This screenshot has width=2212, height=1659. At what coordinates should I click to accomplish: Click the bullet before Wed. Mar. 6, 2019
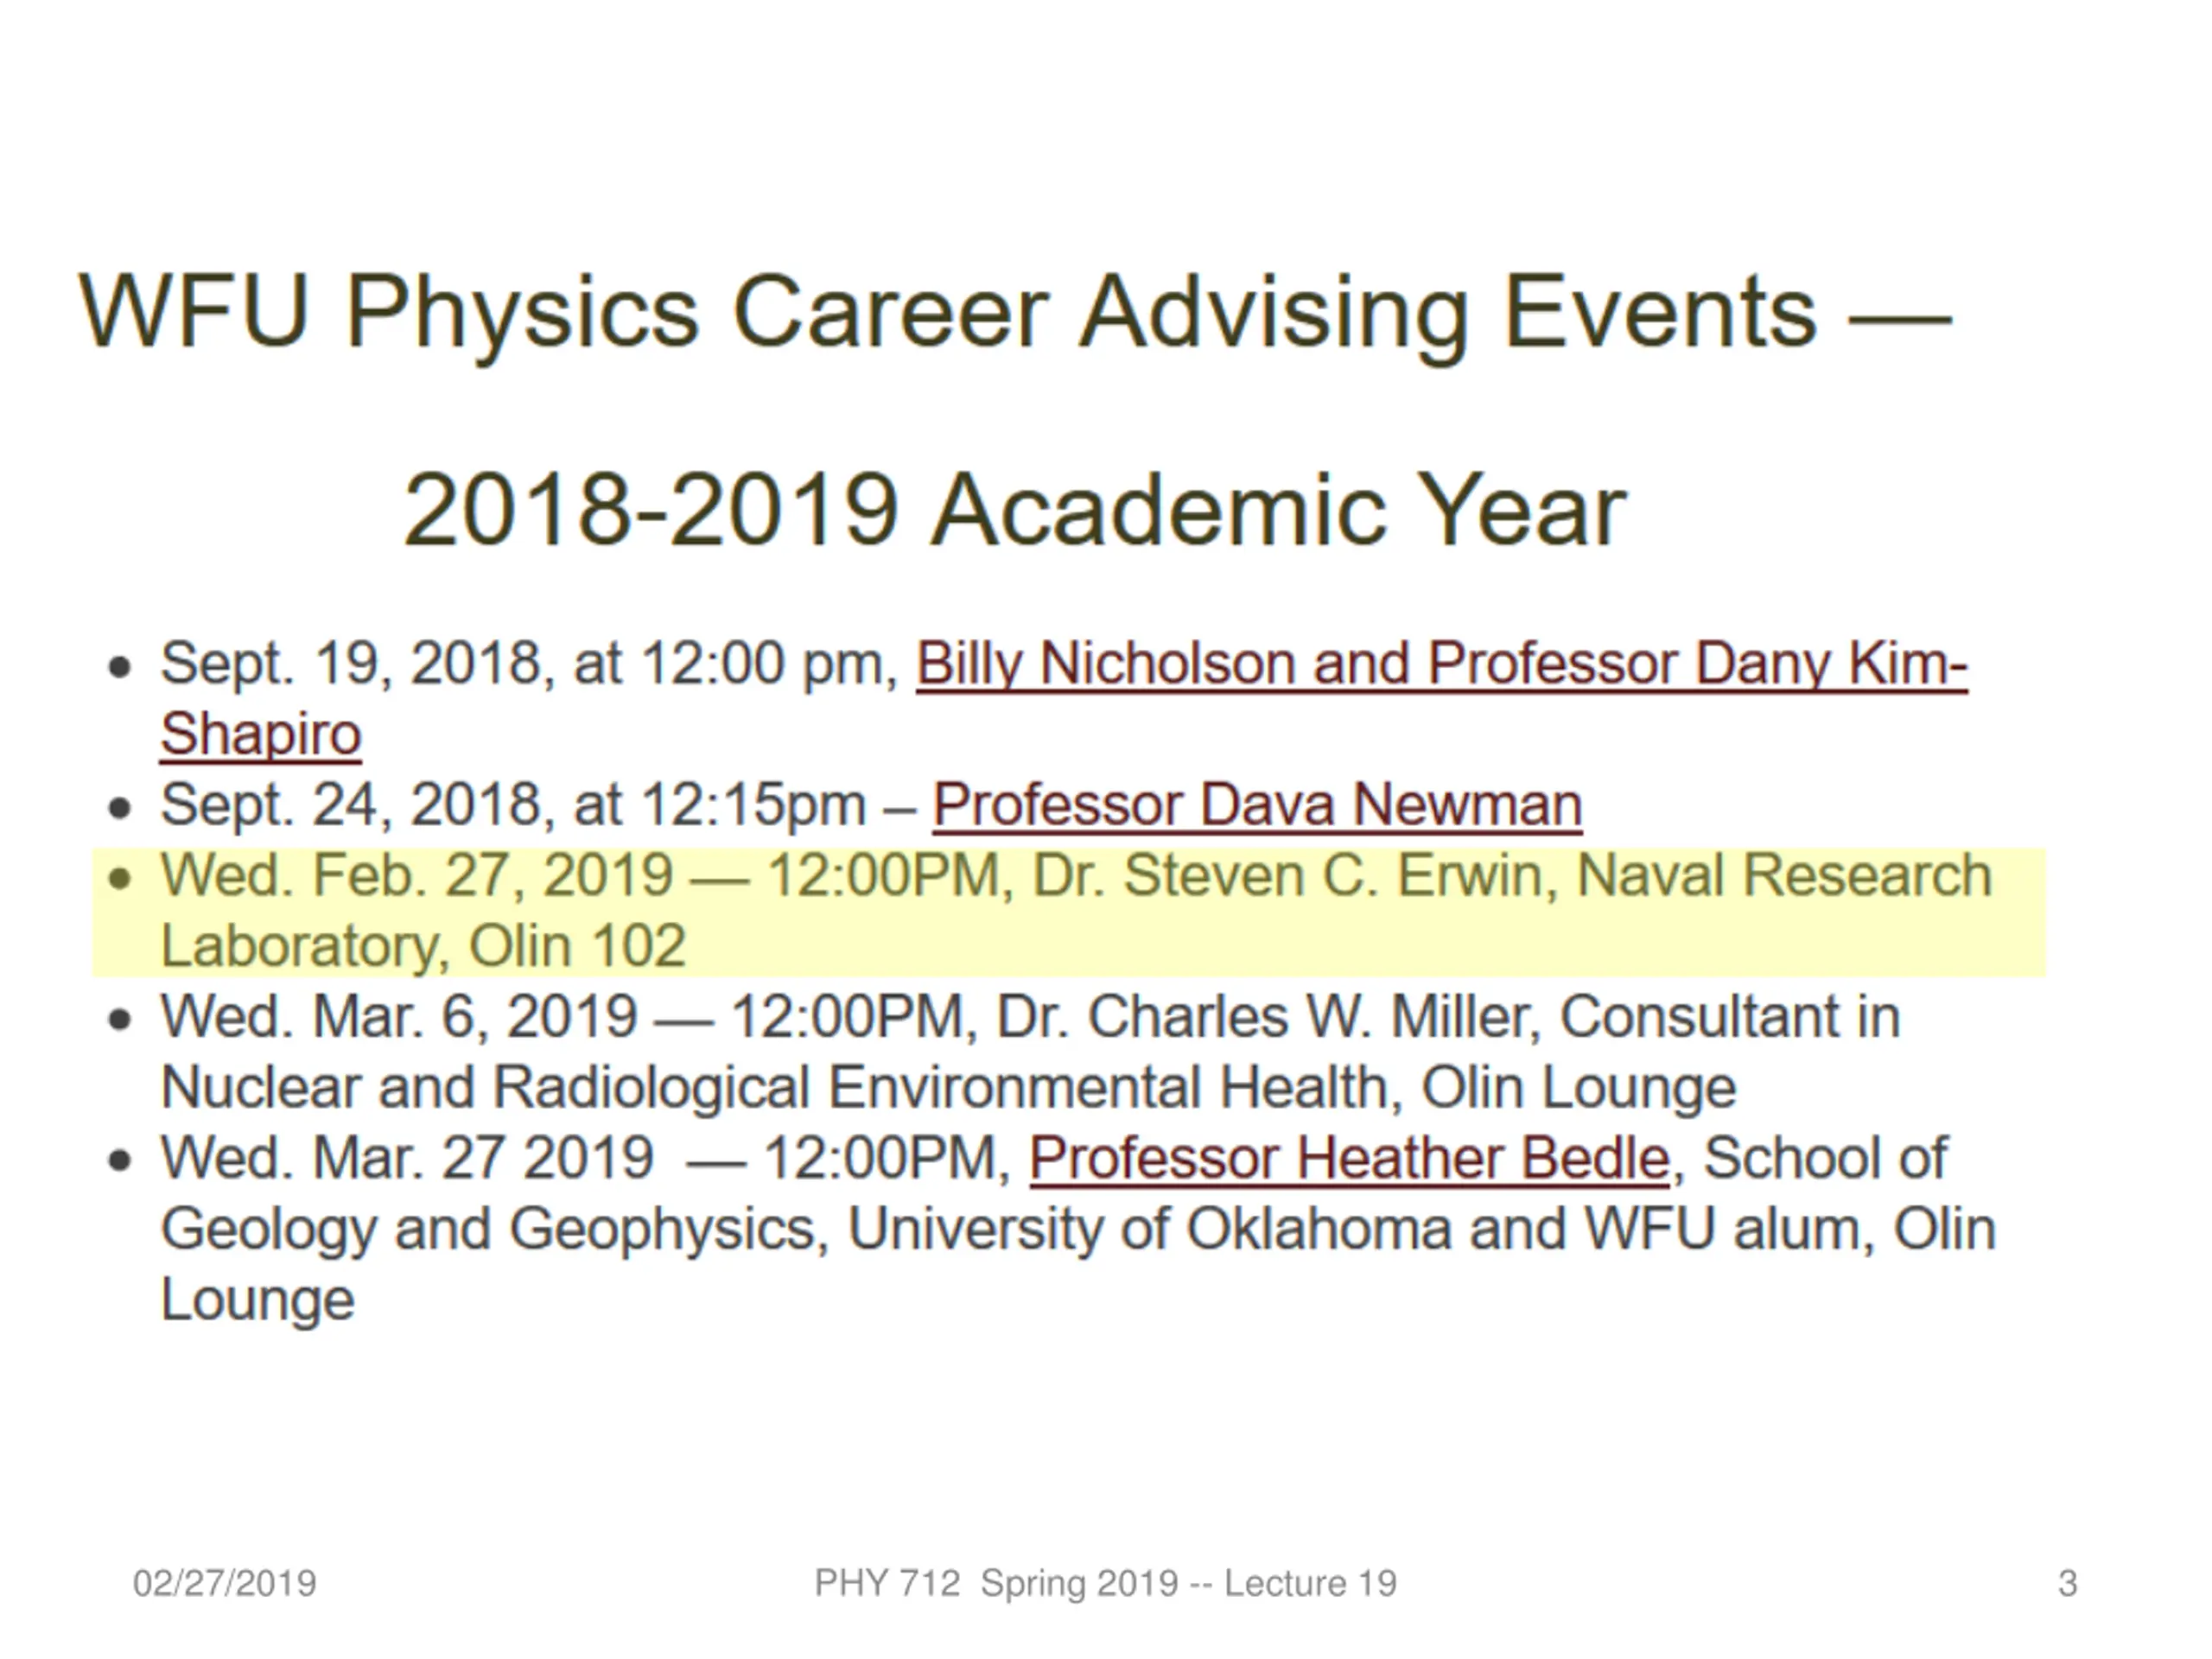(x=120, y=1020)
